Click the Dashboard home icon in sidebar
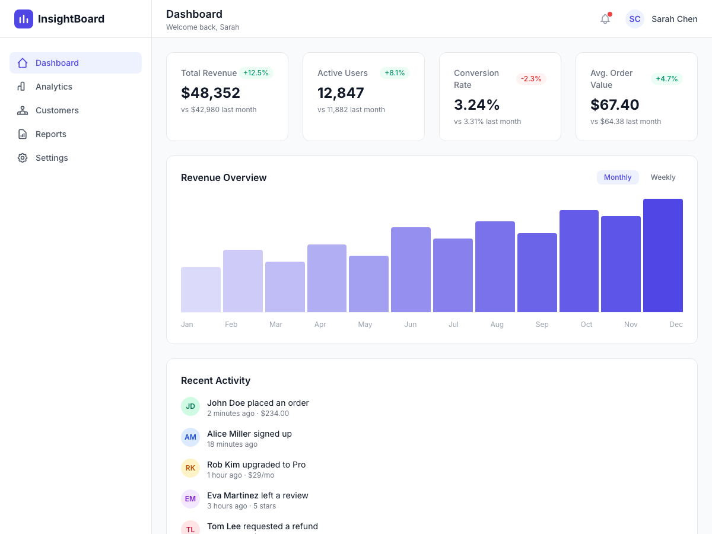The height and width of the screenshot is (534, 712). [23, 63]
